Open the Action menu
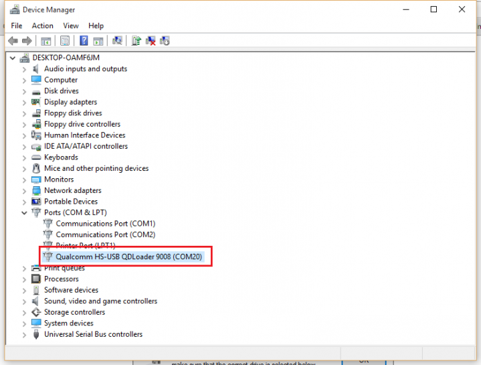This screenshot has width=481, height=365. (42, 25)
